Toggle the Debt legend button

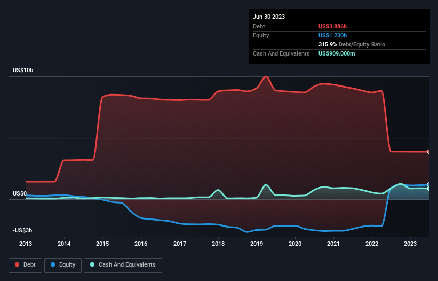coord(26,265)
